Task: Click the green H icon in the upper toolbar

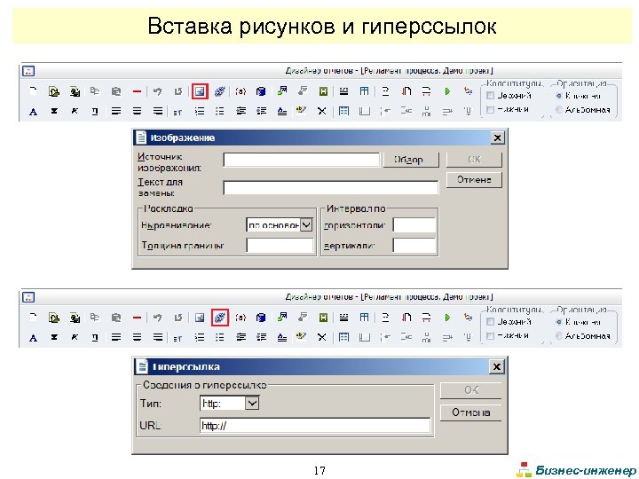Action: (x=323, y=91)
